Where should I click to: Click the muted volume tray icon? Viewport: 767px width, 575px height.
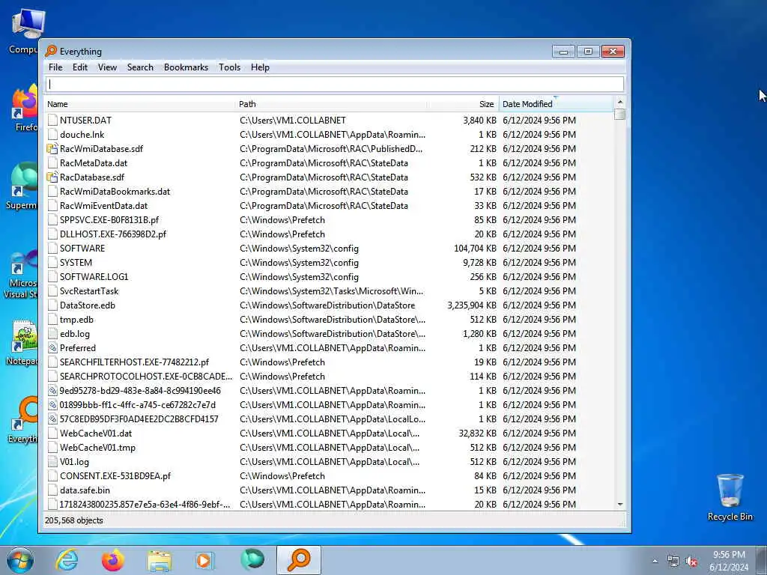[x=691, y=562]
